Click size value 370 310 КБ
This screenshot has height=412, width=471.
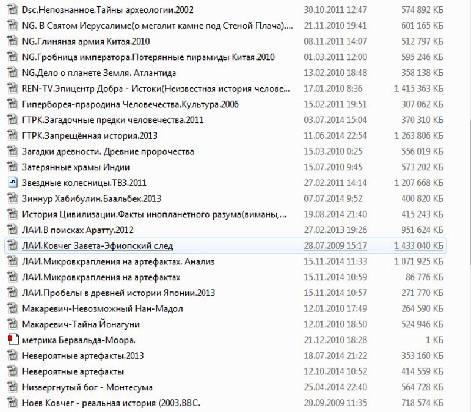[422, 120]
